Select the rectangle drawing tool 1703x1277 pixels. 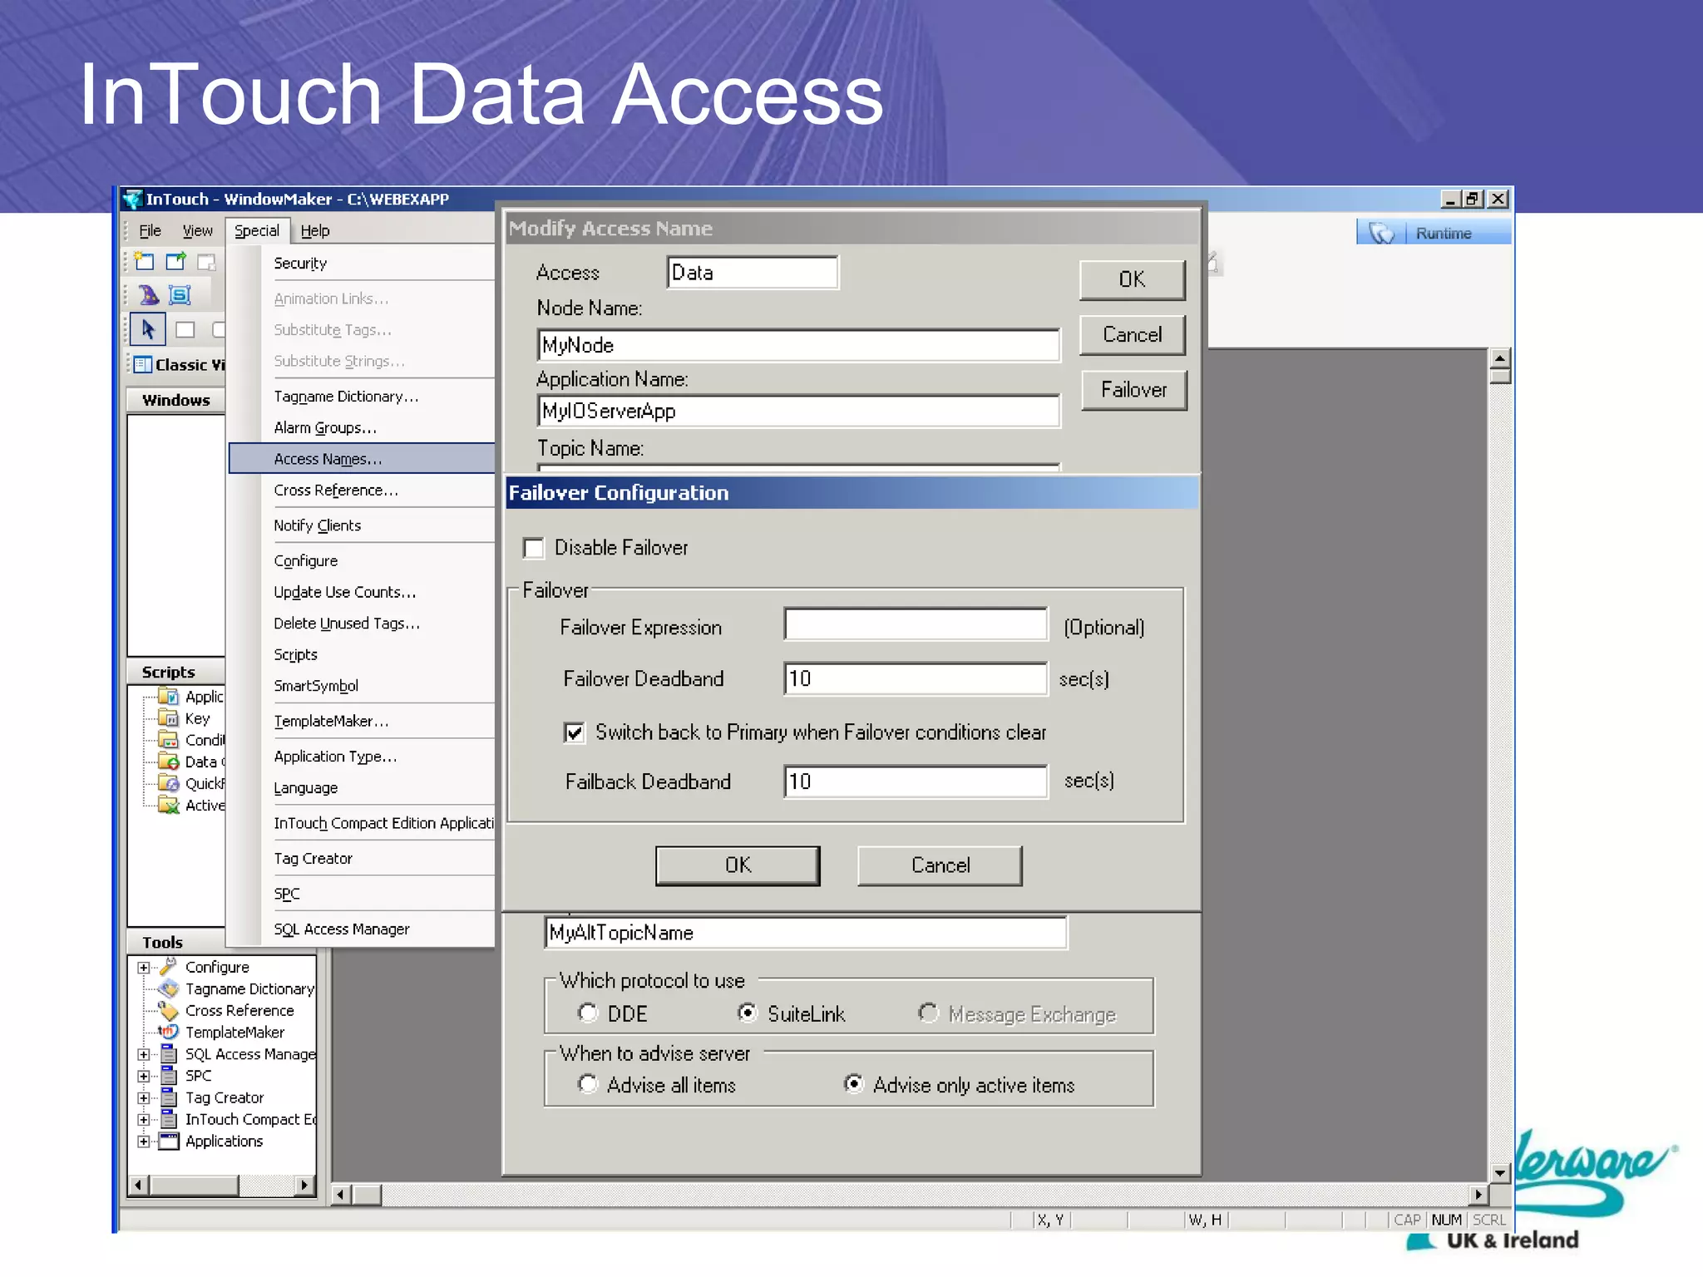pos(185,329)
